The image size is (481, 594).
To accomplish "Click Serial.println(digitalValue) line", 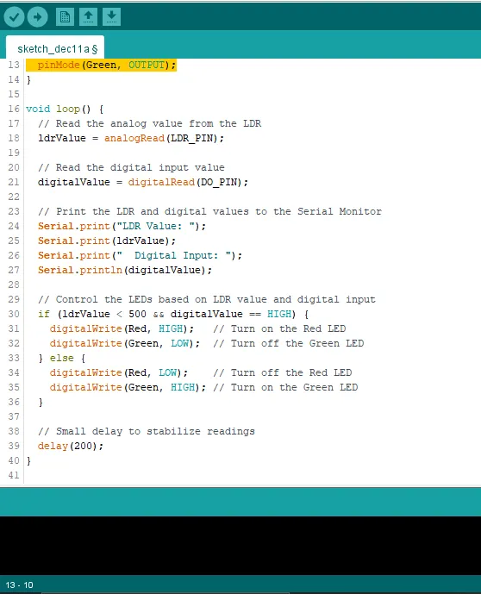I will point(125,270).
